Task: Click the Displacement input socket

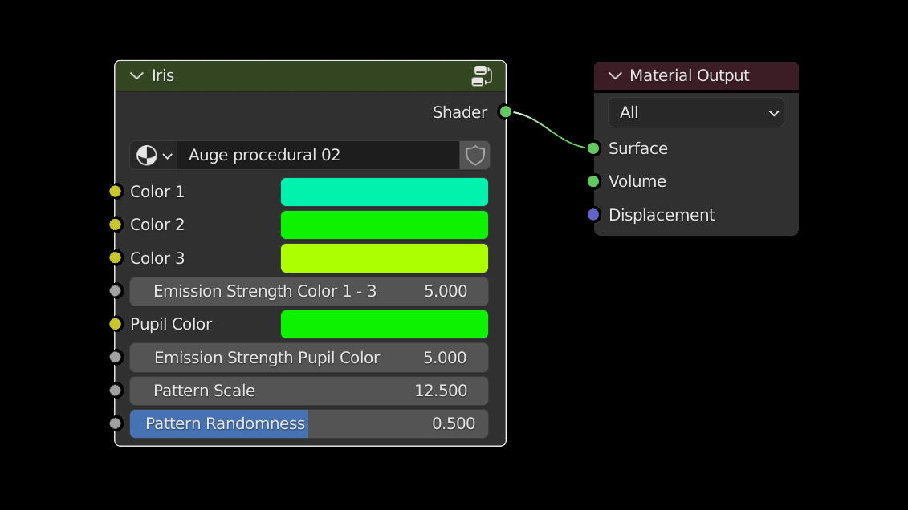Action: pos(593,215)
